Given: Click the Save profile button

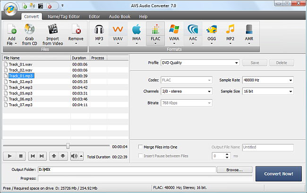Looking at the screenshot, I should point(255,63).
